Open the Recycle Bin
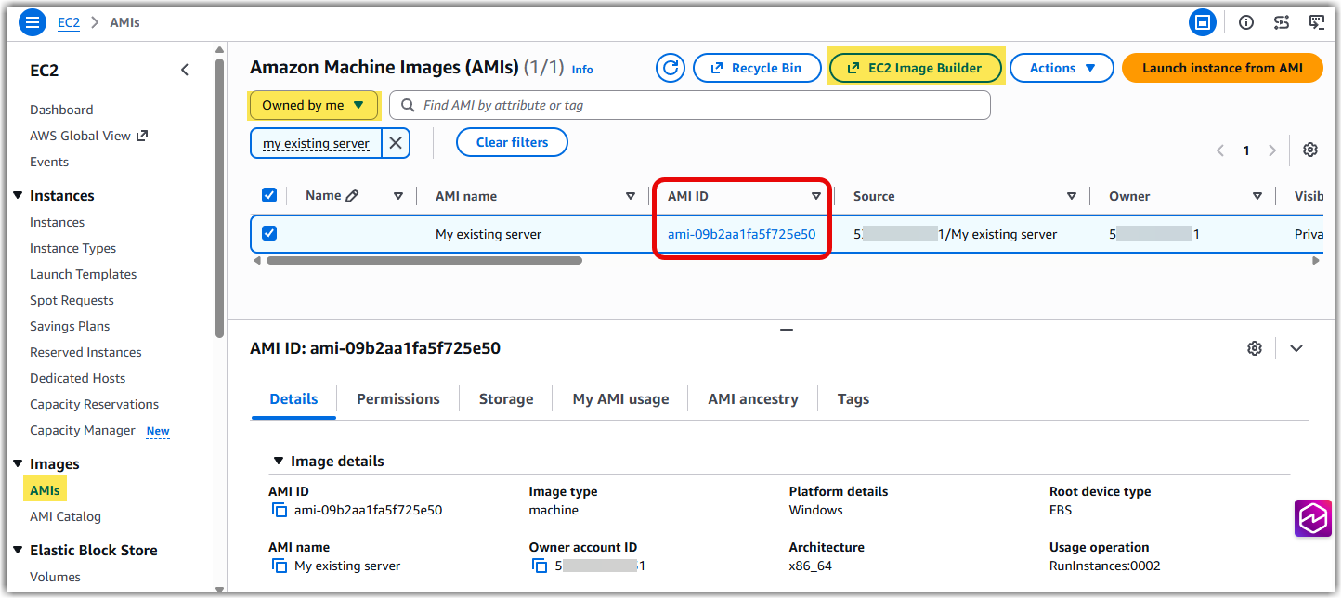1342x599 pixels. [x=757, y=68]
